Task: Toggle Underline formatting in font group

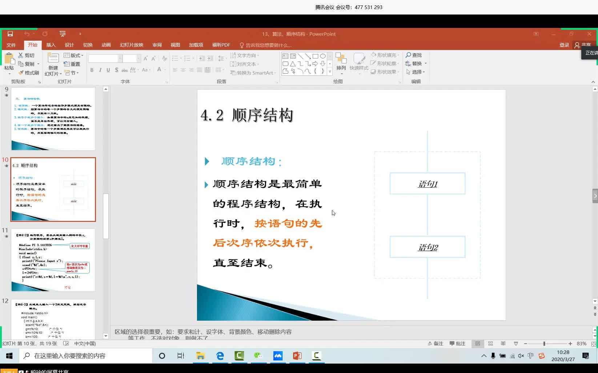Action: point(108,70)
